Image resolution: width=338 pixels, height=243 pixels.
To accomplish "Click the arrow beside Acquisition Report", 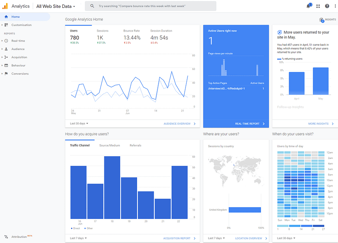I will pos(195,238).
